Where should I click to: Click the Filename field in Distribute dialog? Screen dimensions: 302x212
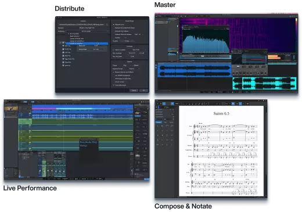click(x=87, y=28)
